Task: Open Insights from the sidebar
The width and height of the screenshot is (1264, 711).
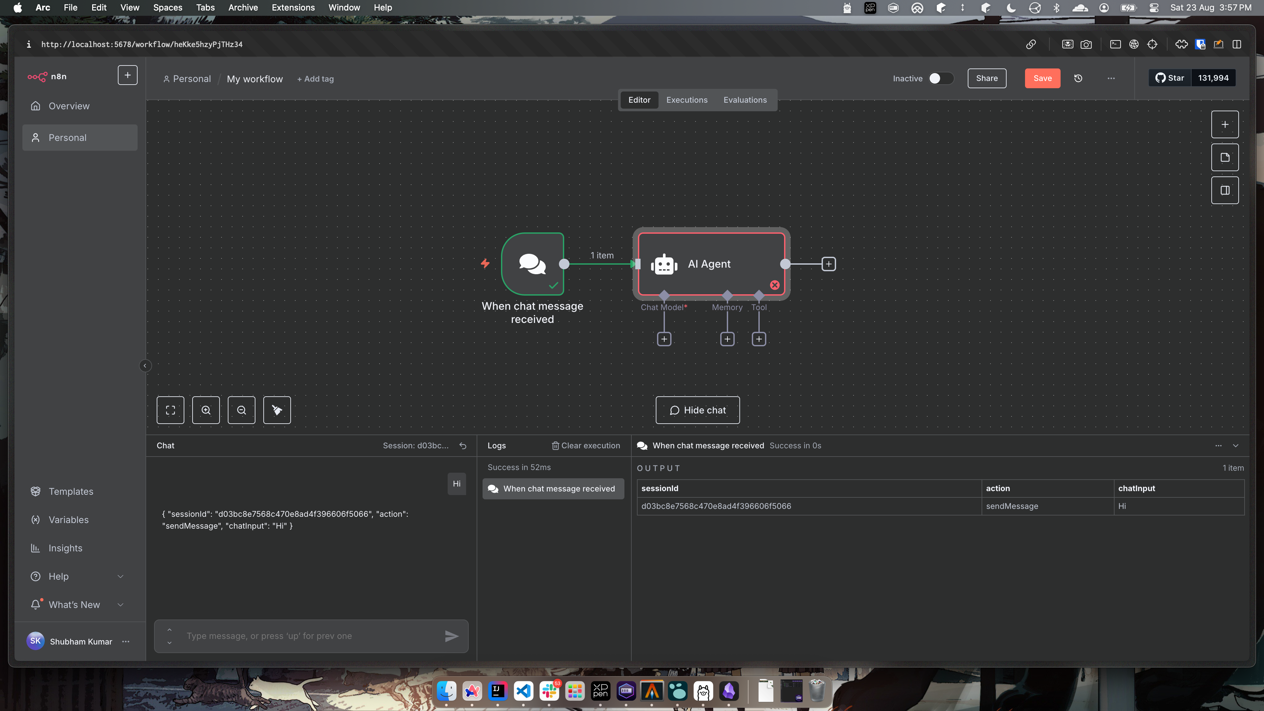Action: tap(65, 548)
